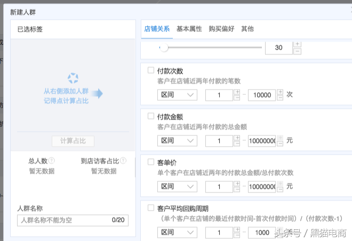
Task: Go to the 其他 tab
Action: point(247,29)
